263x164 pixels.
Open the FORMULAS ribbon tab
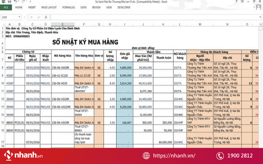pyautogui.click(x=69, y=8)
